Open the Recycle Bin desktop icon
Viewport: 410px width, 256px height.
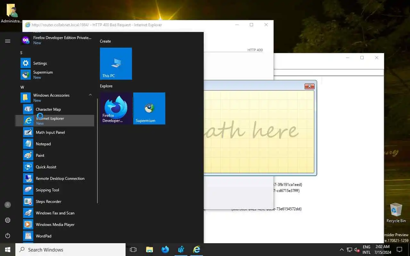tap(396, 212)
